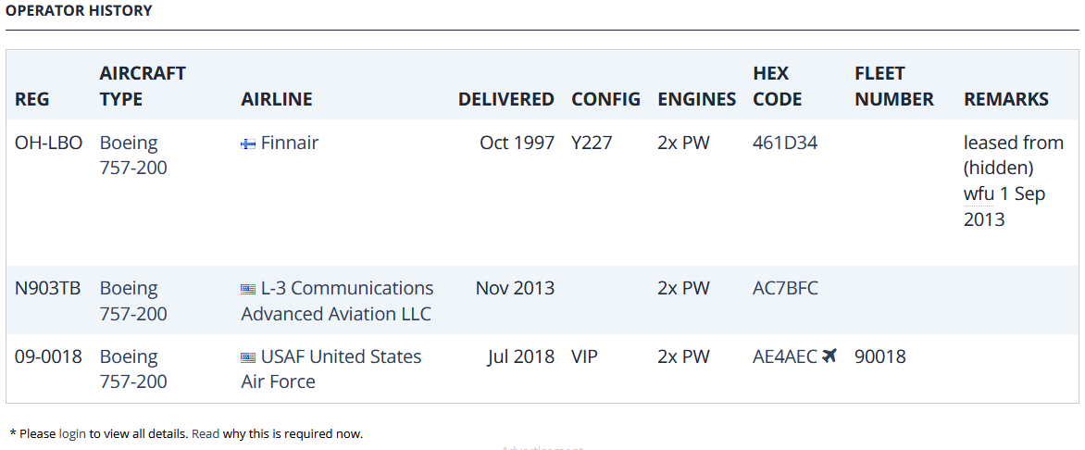This screenshot has height=450, width=1085.
Task: Click the airplane icon next to AE4AEC
Action: 829,356
